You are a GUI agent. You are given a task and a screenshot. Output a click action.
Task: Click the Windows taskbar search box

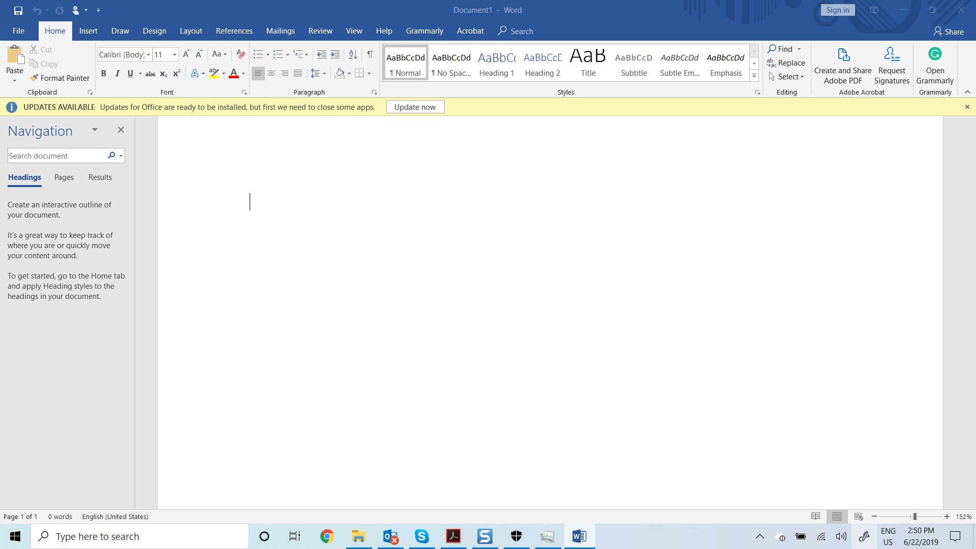tap(140, 536)
